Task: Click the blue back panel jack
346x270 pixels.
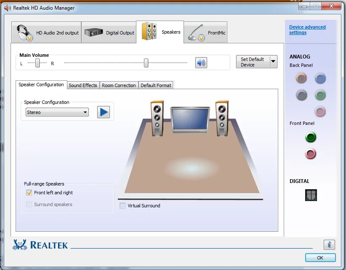Action: pos(320,78)
